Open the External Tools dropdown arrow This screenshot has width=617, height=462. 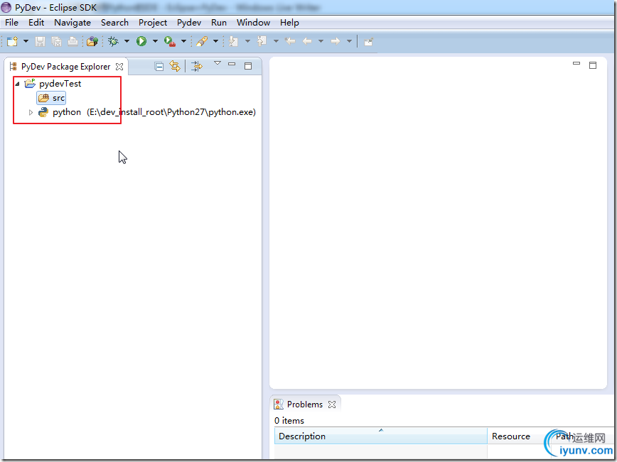[183, 41]
